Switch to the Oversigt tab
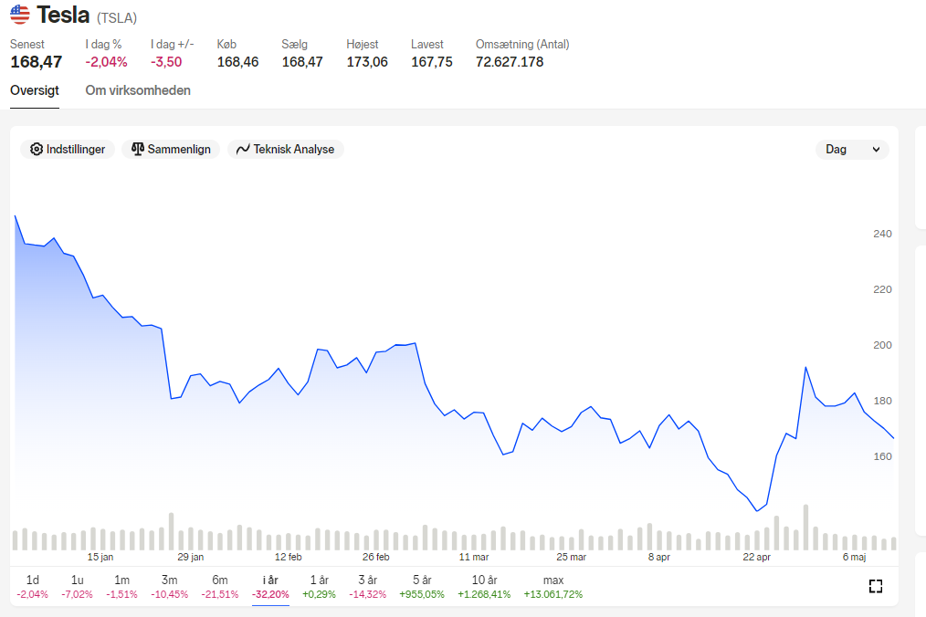 click(x=35, y=90)
